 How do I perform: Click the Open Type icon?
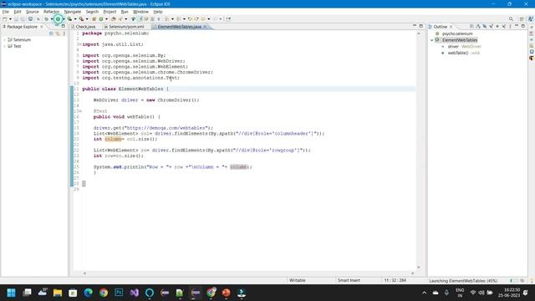point(114,18)
